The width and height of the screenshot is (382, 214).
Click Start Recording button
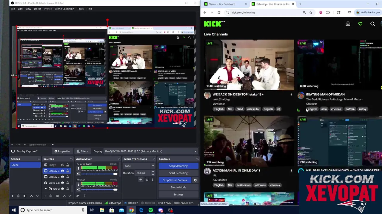click(178, 173)
